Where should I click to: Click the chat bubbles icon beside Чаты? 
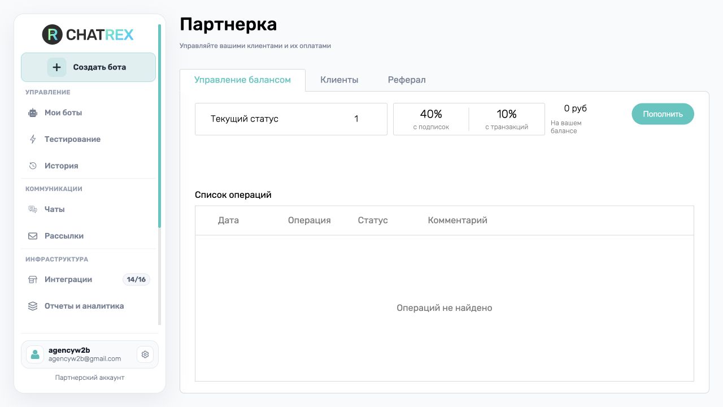coord(33,209)
